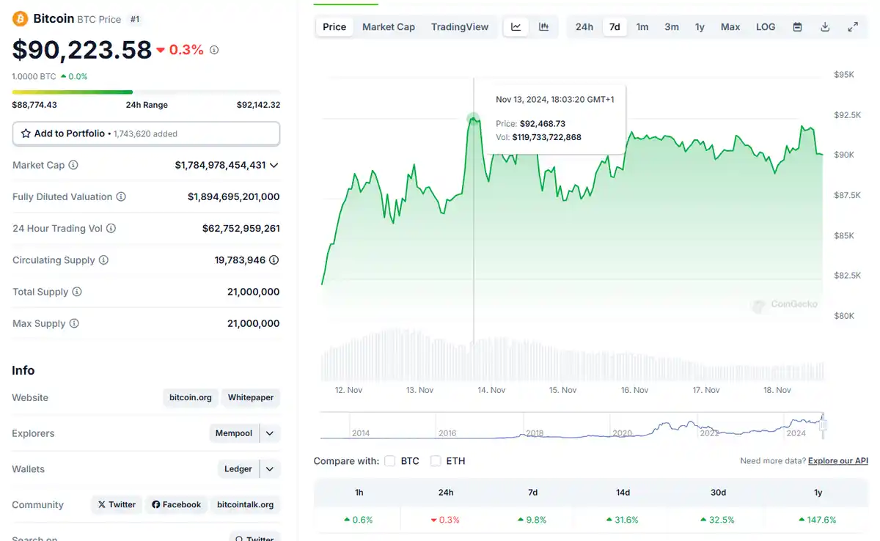Switch to line chart view icon
Image resolution: width=880 pixels, height=541 pixels.
click(516, 27)
